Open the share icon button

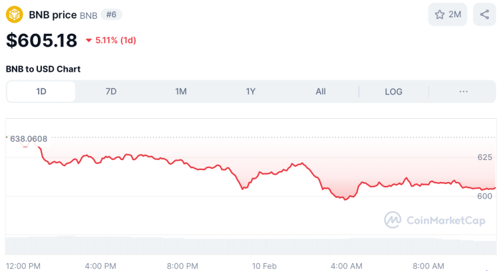(x=484, y=14)
